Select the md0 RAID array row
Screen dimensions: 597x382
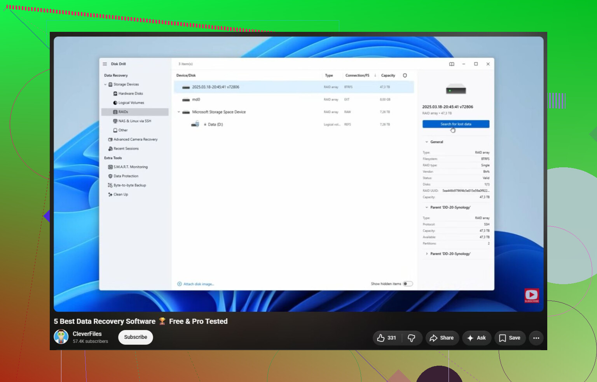(x=294, y=100)
